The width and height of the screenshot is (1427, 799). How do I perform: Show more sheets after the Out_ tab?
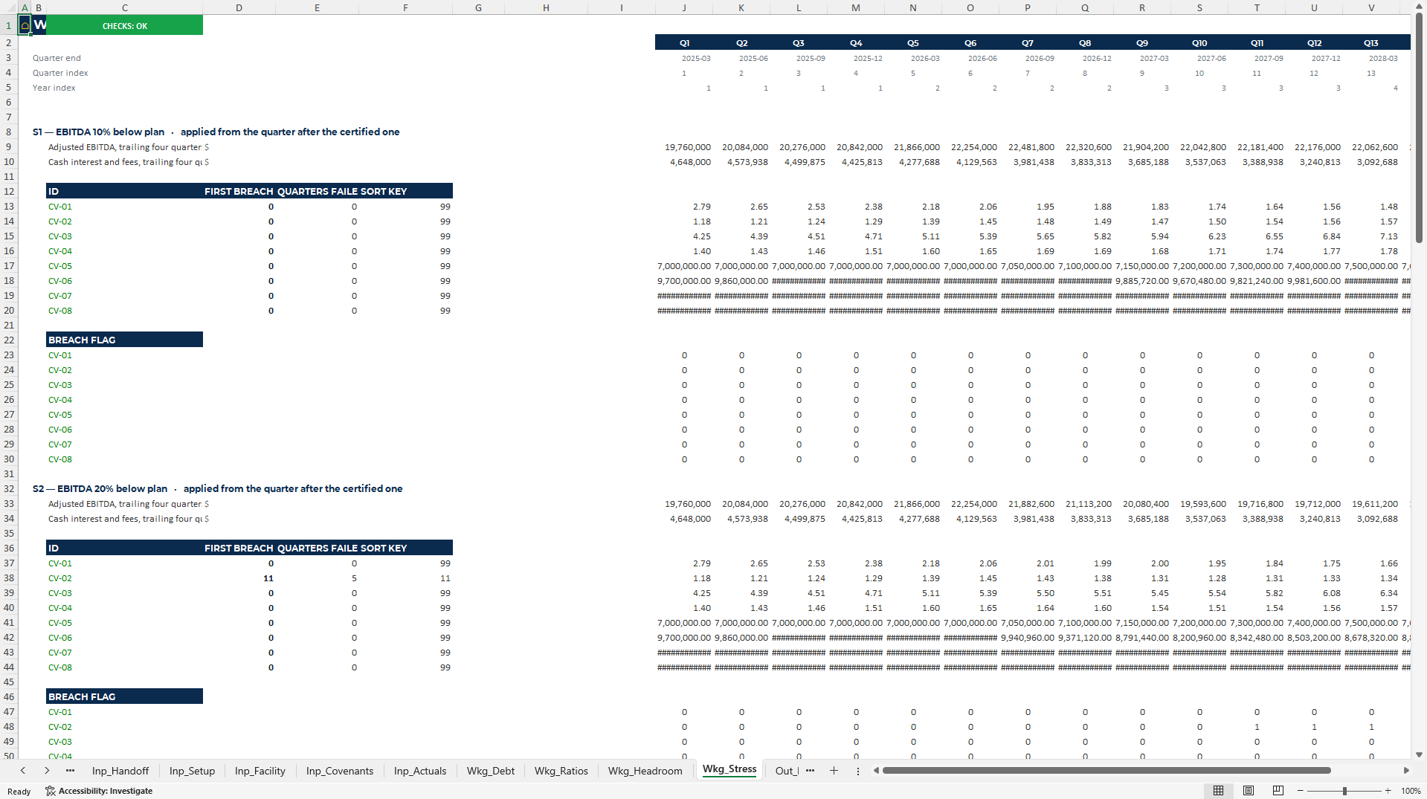(x=810, y=771)
